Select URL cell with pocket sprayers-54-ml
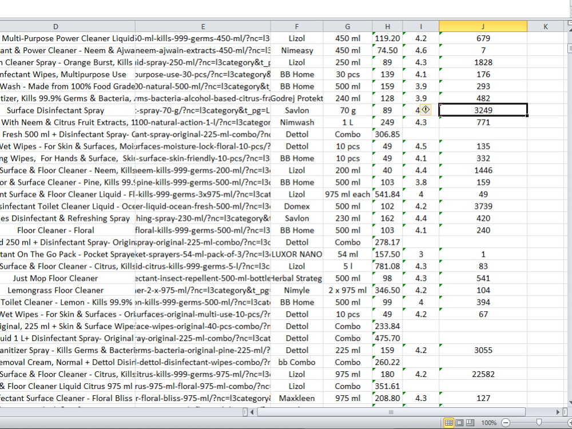This screenshot has height=429, width=572. point(203,255)
